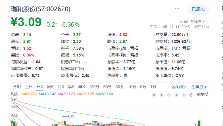Click the 涨停 value 3.63
The width and height of the screenshot is (223, 126).
(x=123, y=35)
